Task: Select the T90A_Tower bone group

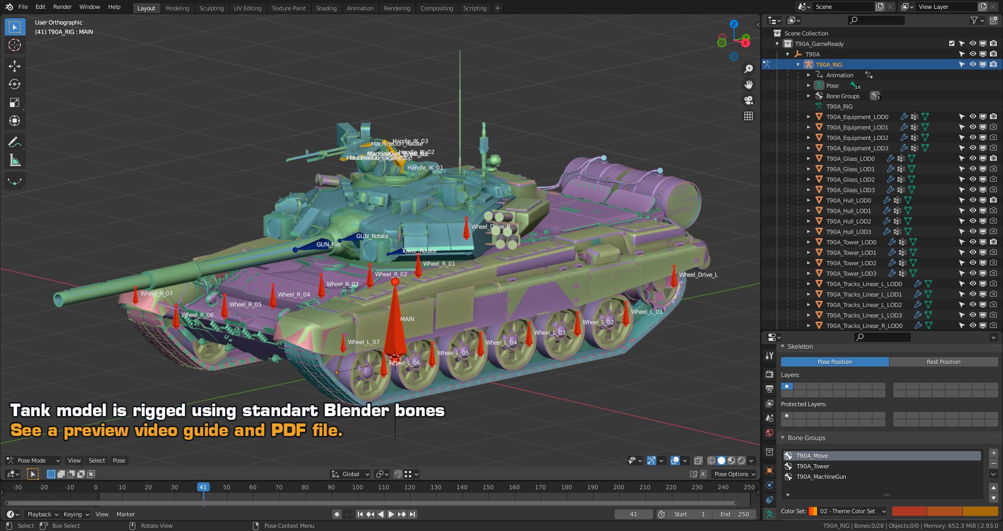Action: [882, 466]
